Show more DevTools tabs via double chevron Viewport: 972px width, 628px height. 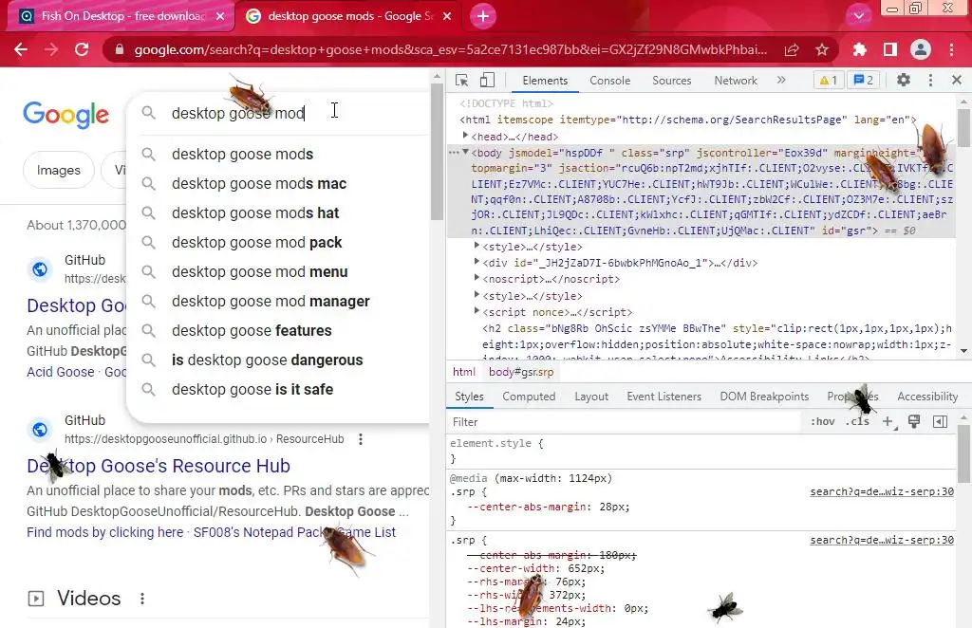[781, 80]
